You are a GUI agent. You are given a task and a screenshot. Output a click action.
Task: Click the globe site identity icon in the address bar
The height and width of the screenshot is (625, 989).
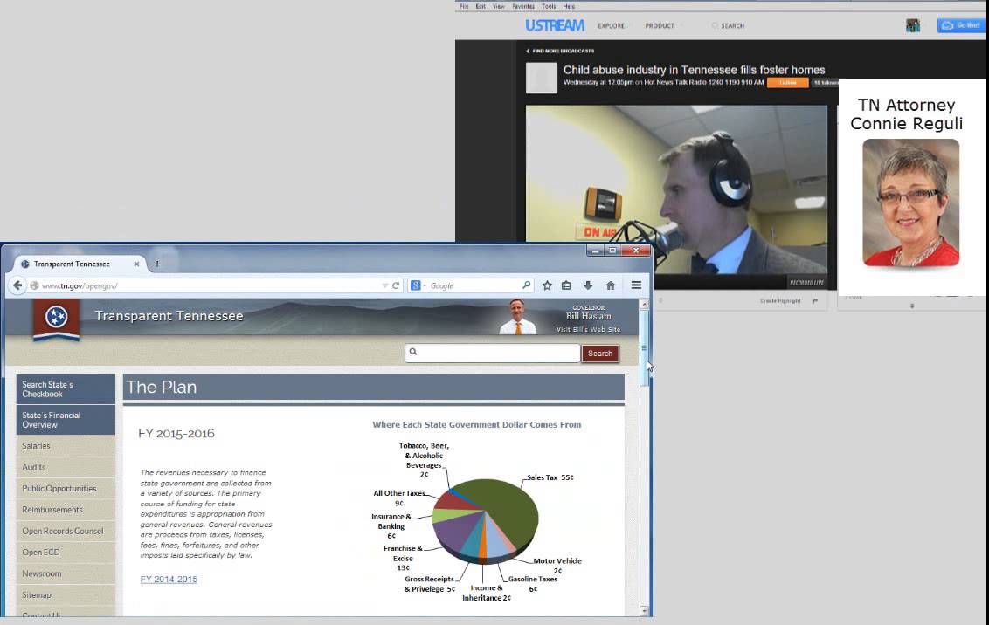(34, 285)
